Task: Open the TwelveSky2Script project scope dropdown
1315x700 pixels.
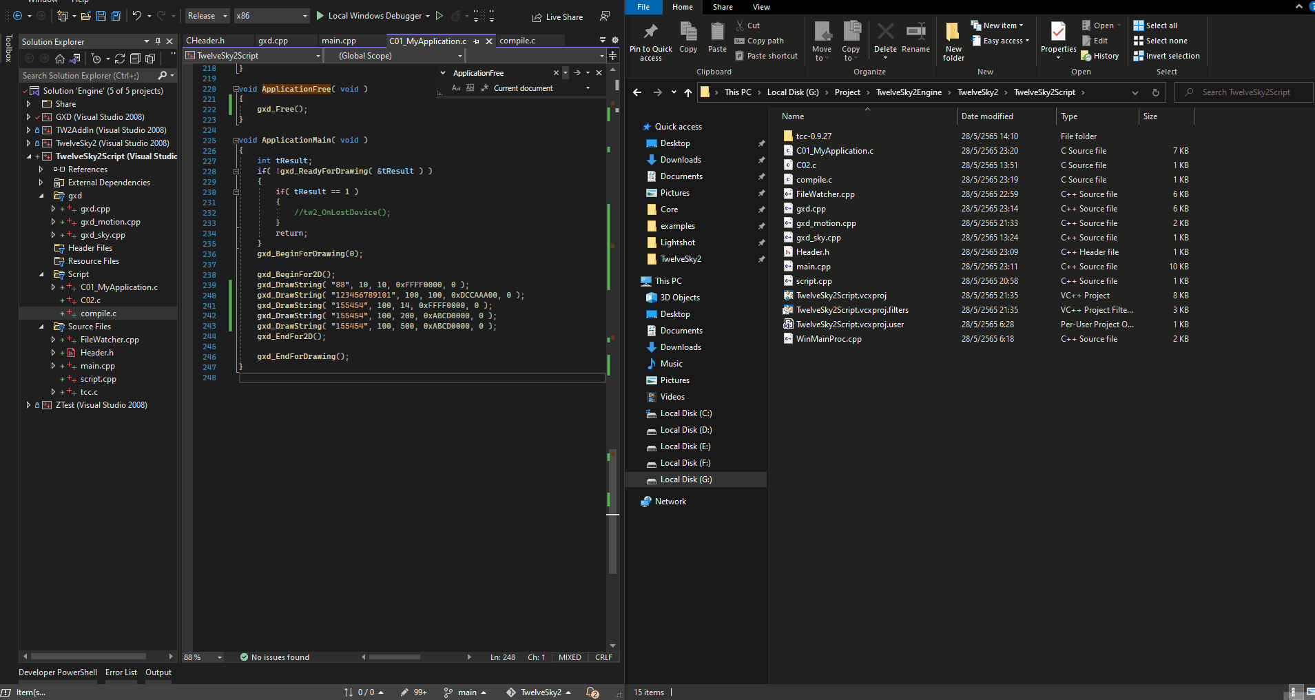Action: [x=254, y=56]
